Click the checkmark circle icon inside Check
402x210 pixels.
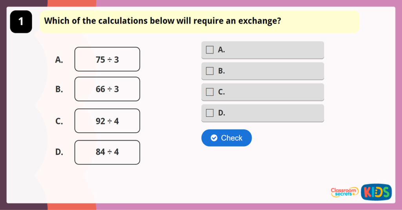point(214,138)
